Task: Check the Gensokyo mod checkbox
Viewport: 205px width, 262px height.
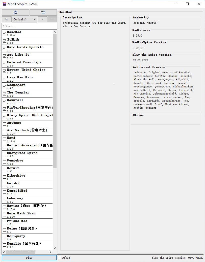Action: tap(5, 162)
